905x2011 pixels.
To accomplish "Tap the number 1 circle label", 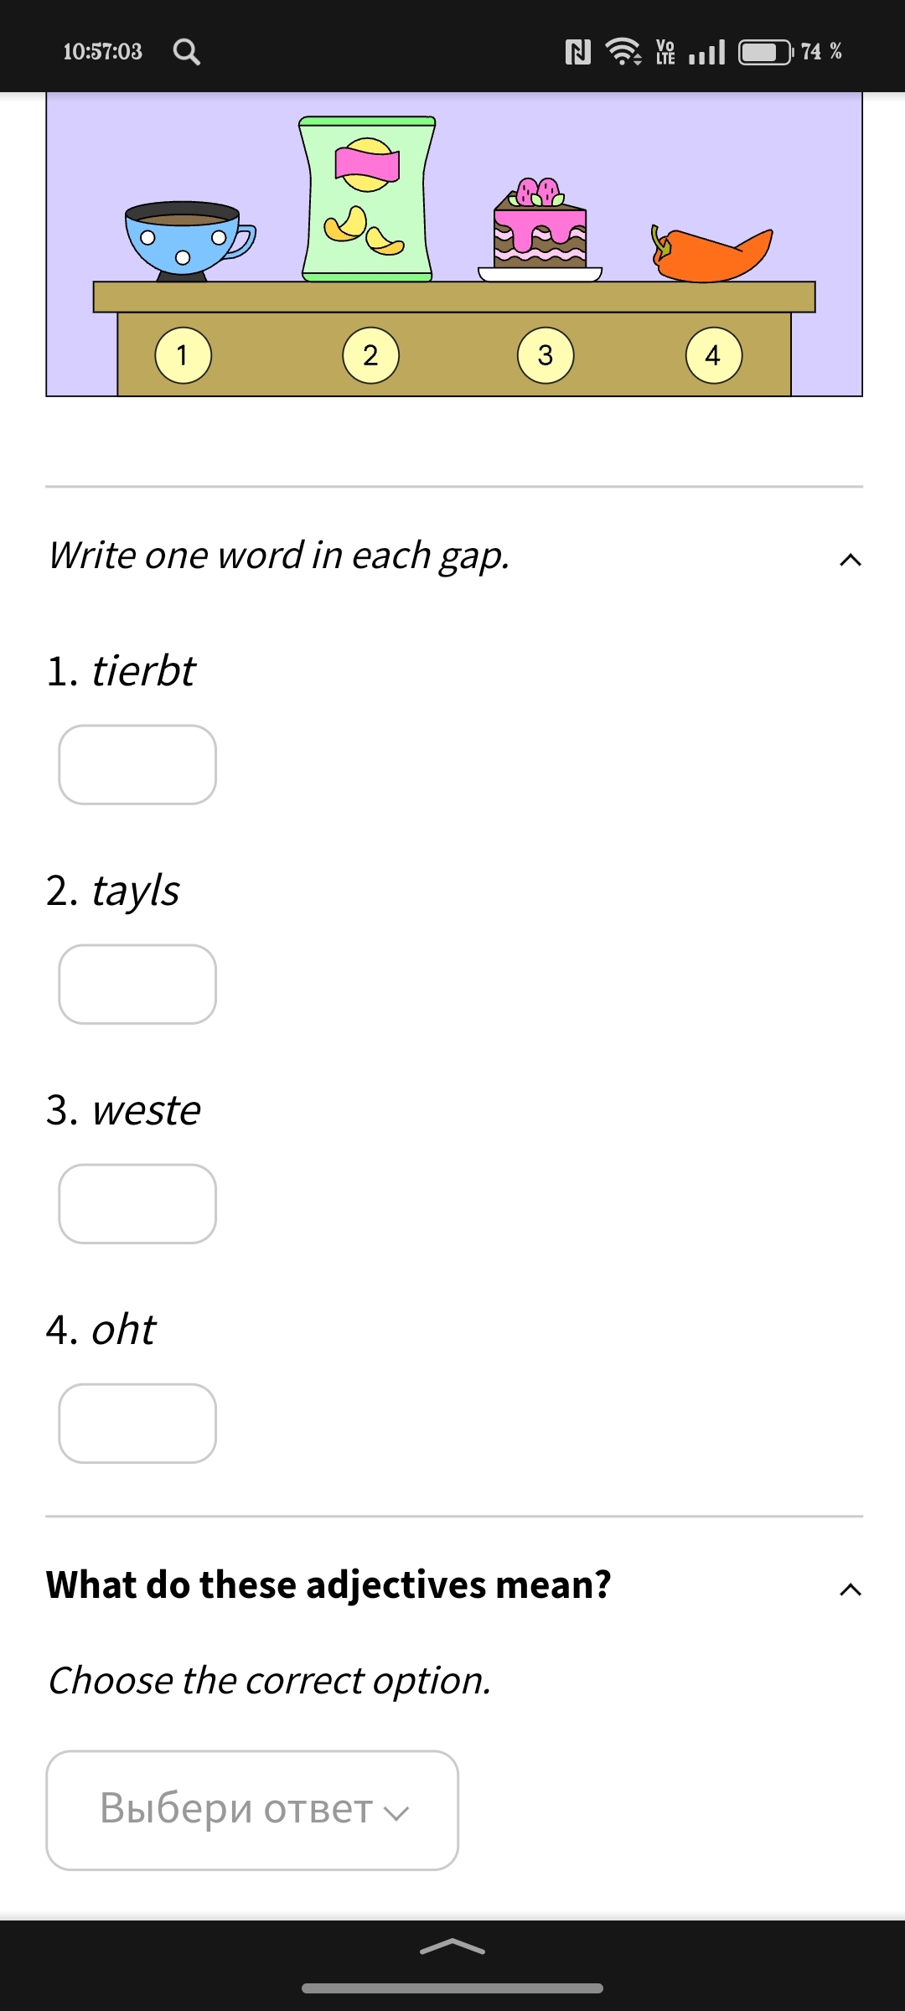I will tap(183, 355).
